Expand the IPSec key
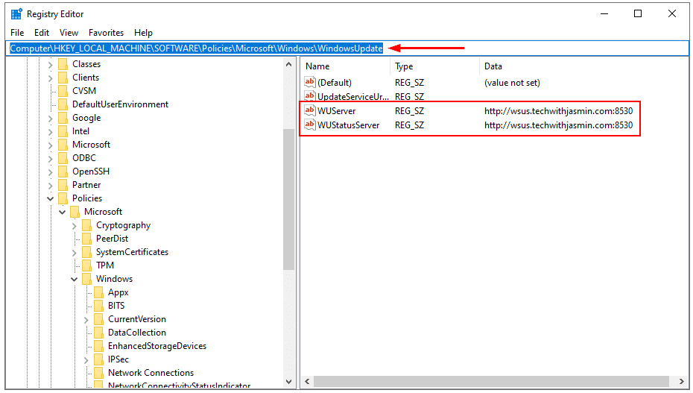The width and height of the screenshot is (693, 393). coord(86,360)
